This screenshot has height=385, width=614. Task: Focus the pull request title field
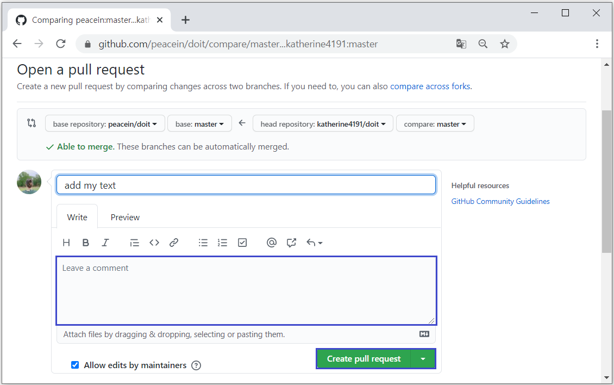click(x=246, y=185)
